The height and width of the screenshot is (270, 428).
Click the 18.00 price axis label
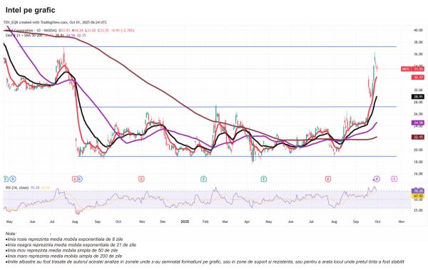[x=418, y=162]
